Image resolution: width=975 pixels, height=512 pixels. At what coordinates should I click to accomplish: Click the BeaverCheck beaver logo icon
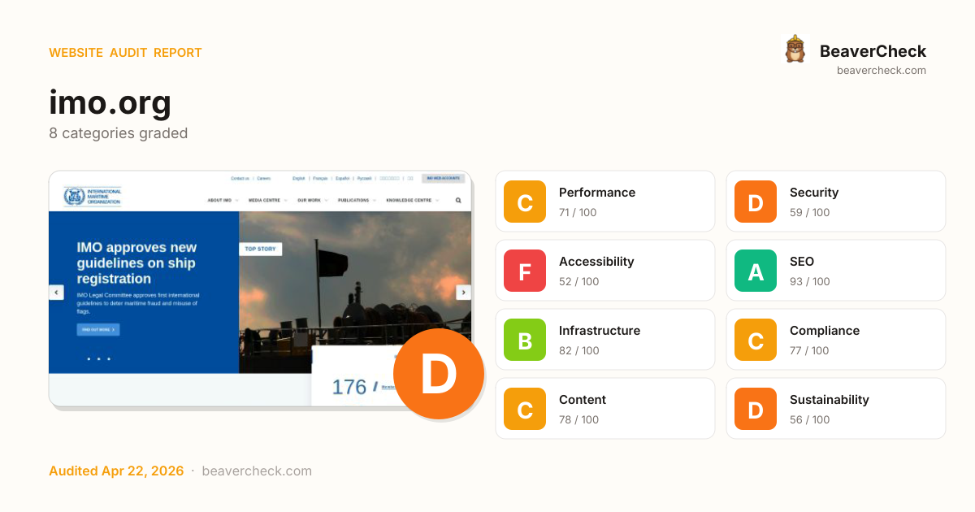[x=795, y=50]
